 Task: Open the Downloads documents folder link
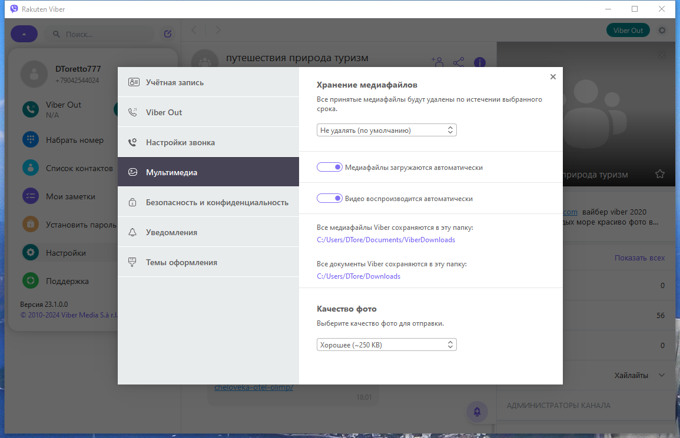[359, 276]
